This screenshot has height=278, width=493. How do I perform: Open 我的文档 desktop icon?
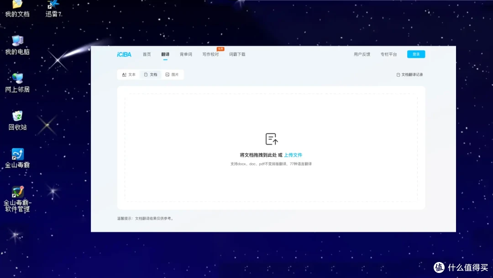(x=17, y=9)
